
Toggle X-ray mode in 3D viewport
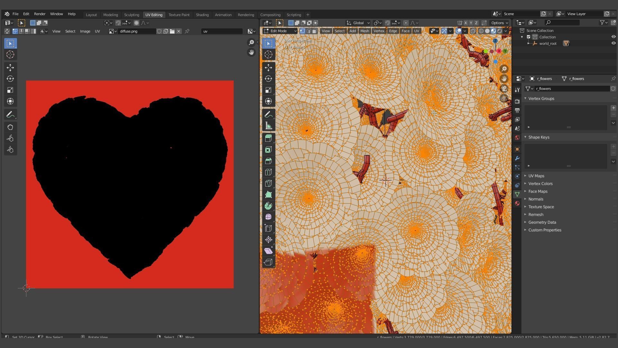(473, 31)
